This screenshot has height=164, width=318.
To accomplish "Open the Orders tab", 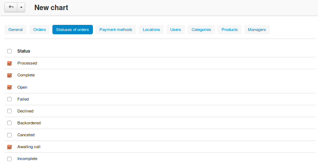I will (39, 30).
